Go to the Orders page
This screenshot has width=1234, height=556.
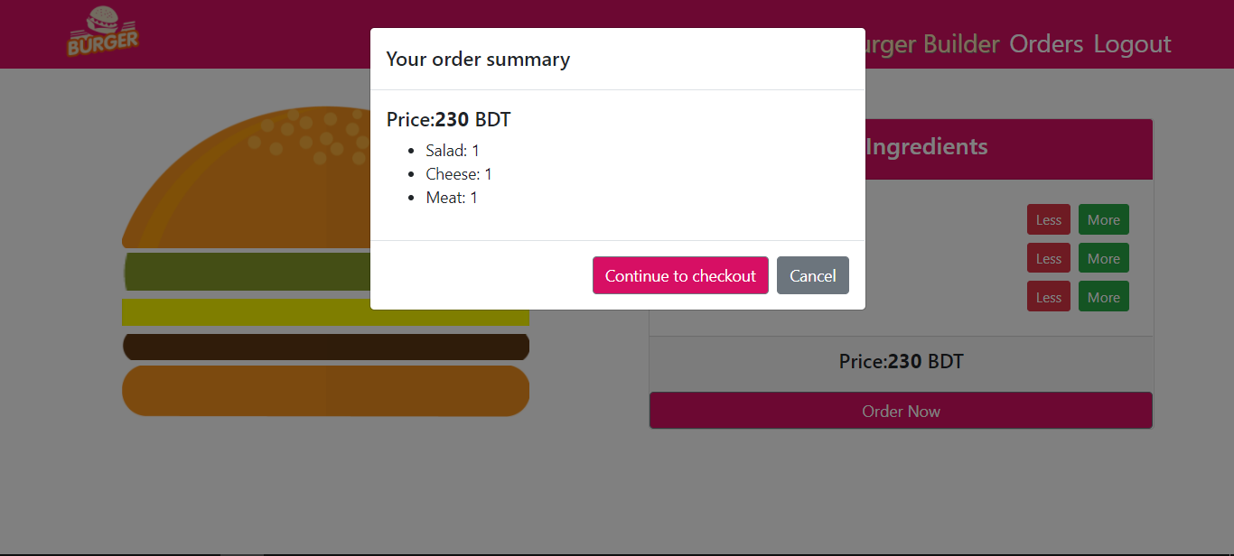[x=1046, y=44]
